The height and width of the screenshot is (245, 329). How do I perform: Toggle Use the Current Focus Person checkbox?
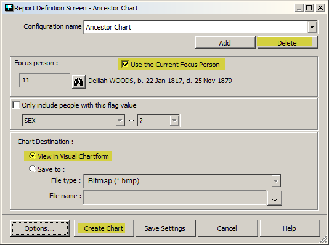(x=125, y=65)
